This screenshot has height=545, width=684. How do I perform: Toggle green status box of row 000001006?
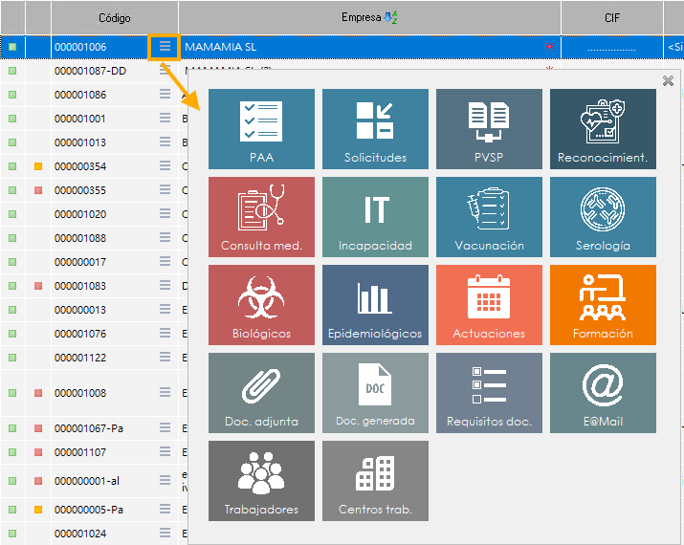coord(12,46)
